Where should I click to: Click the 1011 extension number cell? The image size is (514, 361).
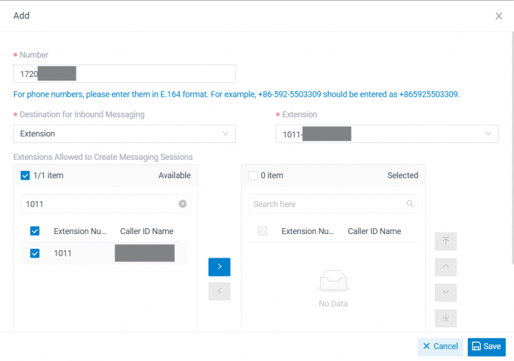(62, 253)
